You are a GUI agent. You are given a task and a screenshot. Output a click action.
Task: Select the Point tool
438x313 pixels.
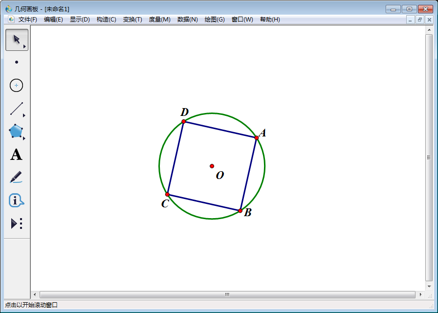pyautogui.click(x=17, y=62)
